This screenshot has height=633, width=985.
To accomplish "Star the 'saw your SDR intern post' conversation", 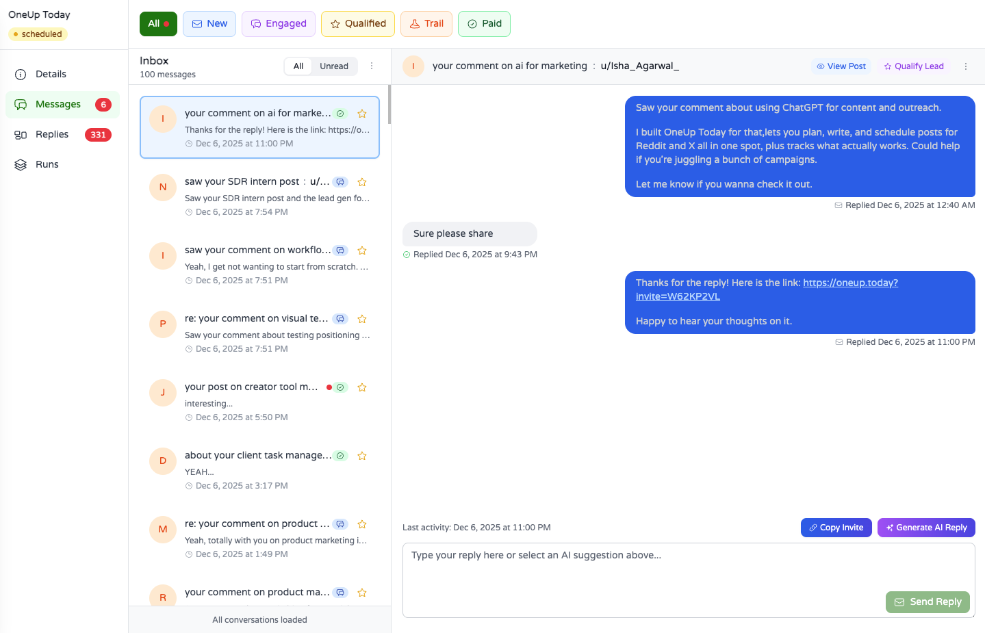I will [x=362, y=182].
